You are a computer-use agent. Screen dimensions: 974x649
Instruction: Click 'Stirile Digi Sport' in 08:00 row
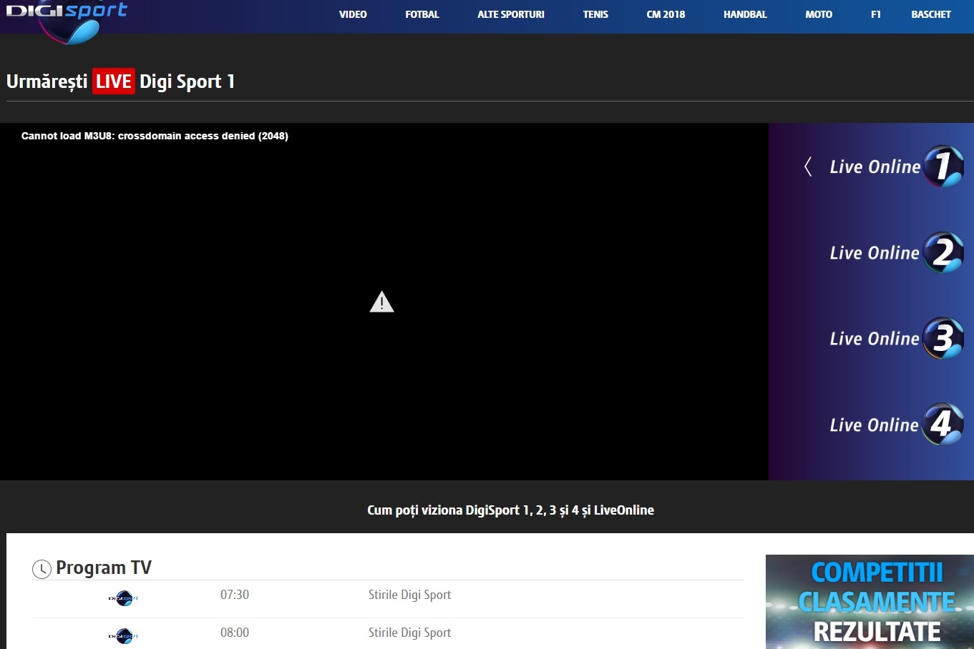tap(409, 633)
